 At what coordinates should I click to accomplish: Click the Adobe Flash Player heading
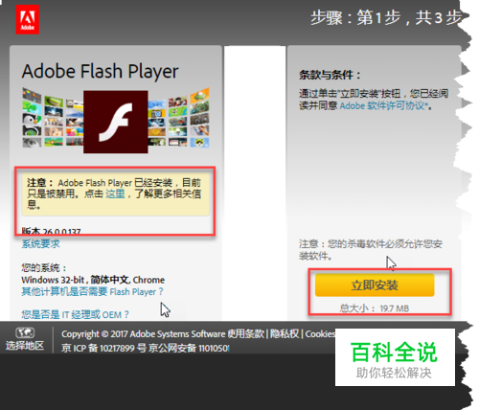tap(100, 71)
